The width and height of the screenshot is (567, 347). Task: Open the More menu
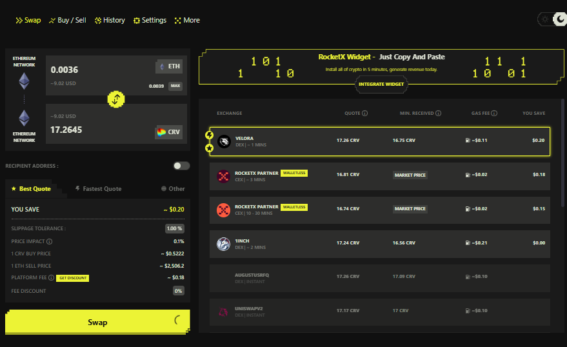187,20
